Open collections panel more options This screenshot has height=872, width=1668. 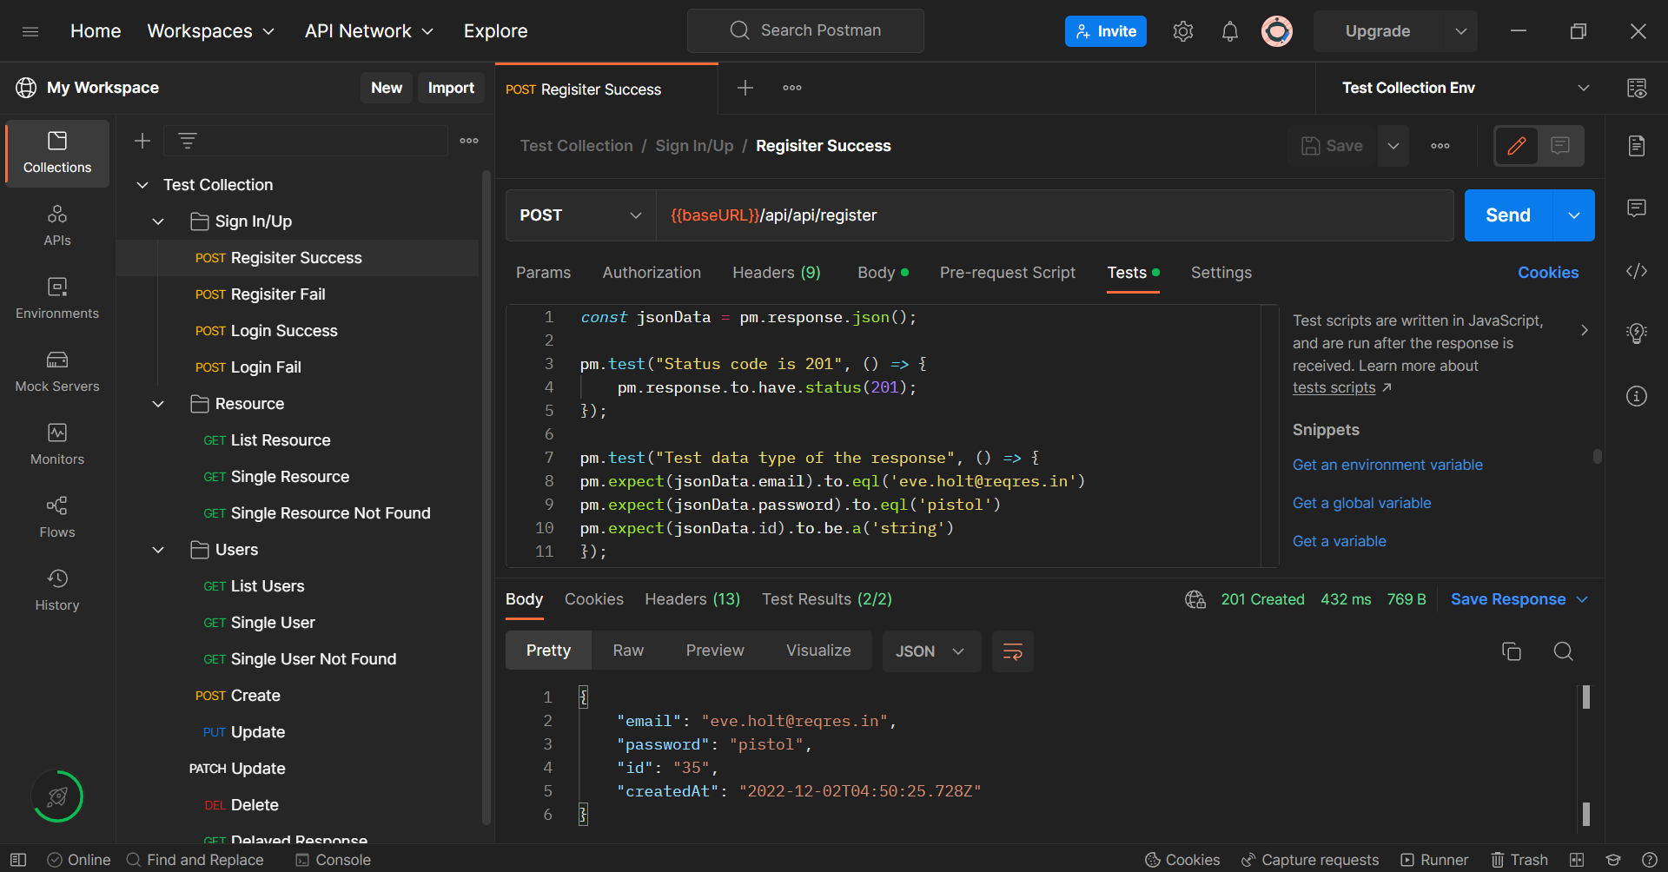tap(469, 141)
